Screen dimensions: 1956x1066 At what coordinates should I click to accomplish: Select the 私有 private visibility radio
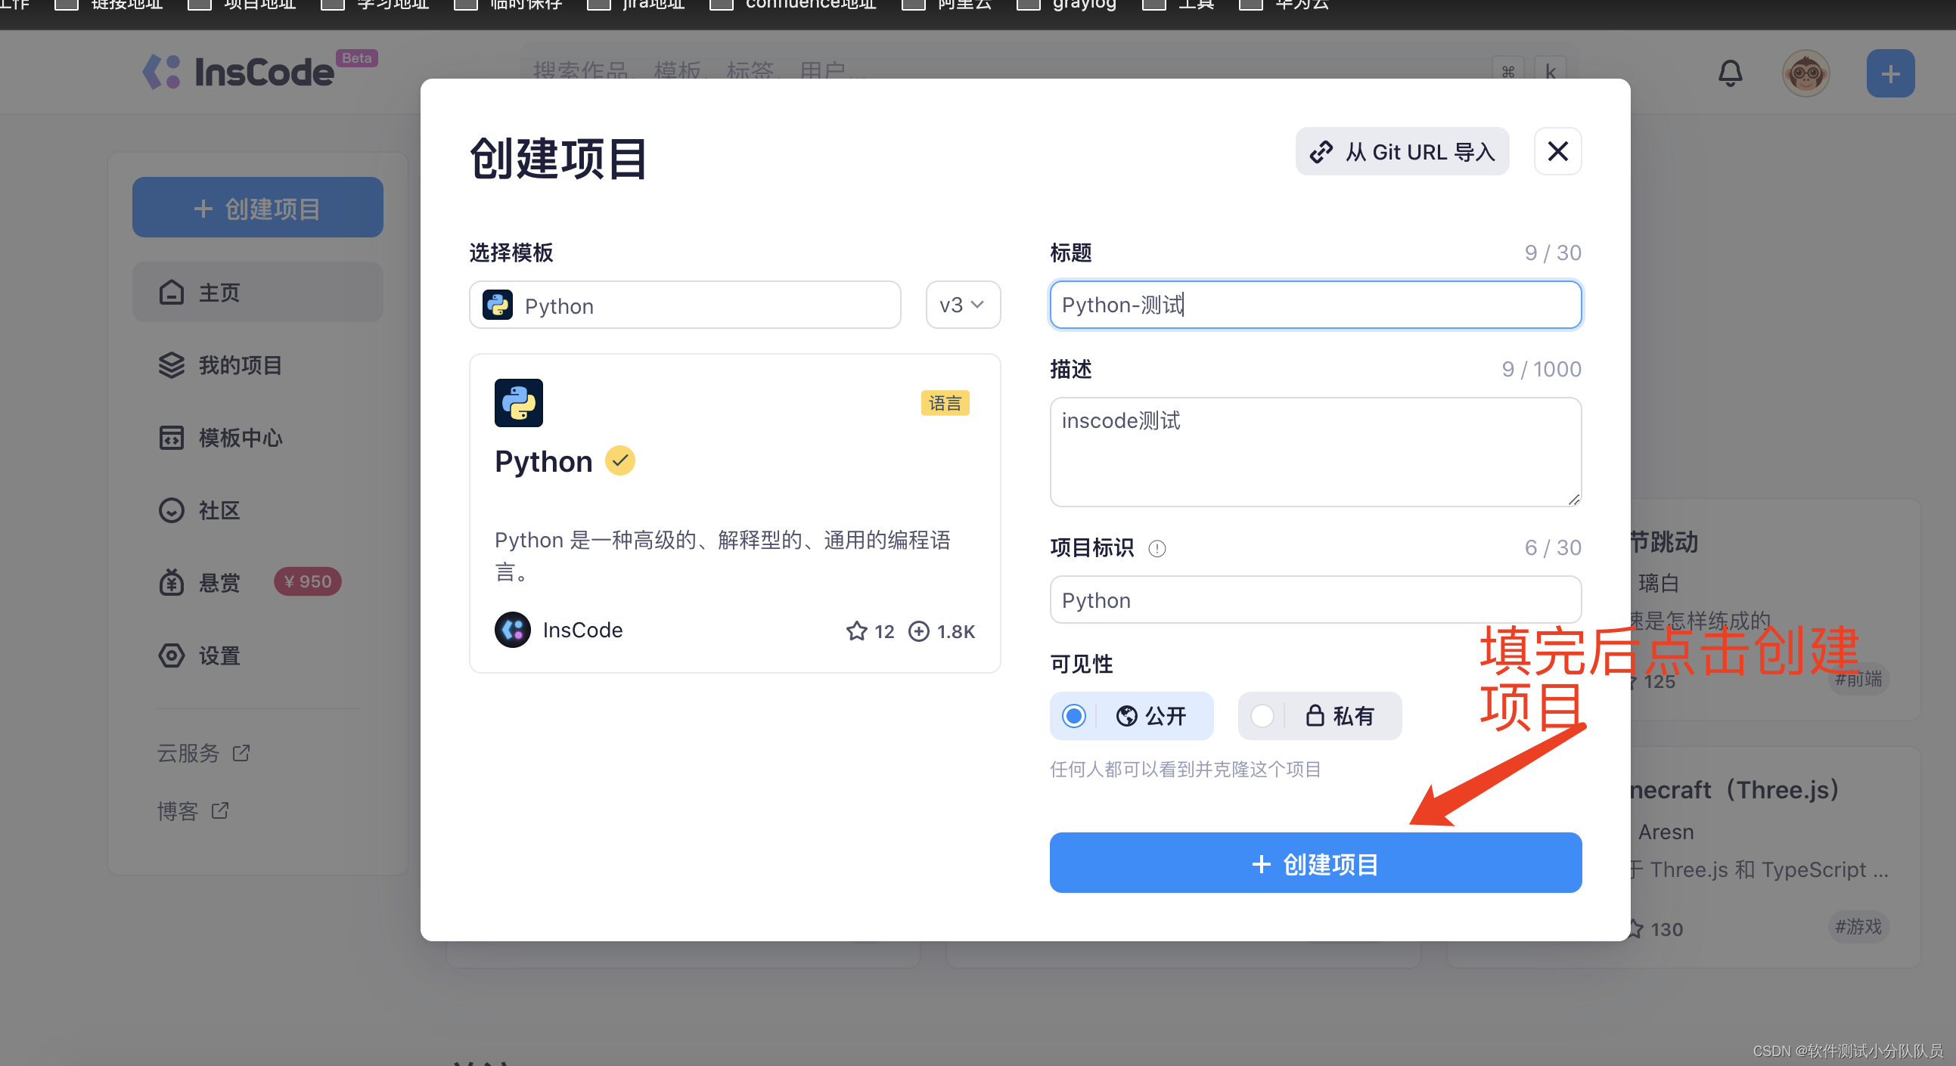pyautogui.click(x=1262, y=715)
